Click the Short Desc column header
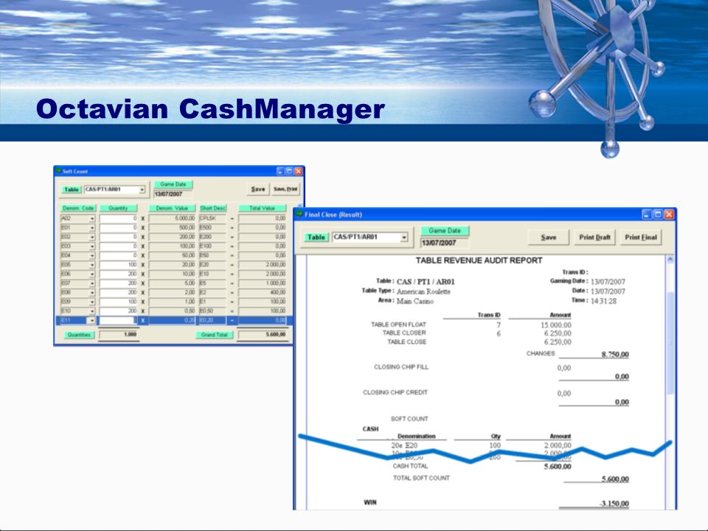 [x=212, y=208]
